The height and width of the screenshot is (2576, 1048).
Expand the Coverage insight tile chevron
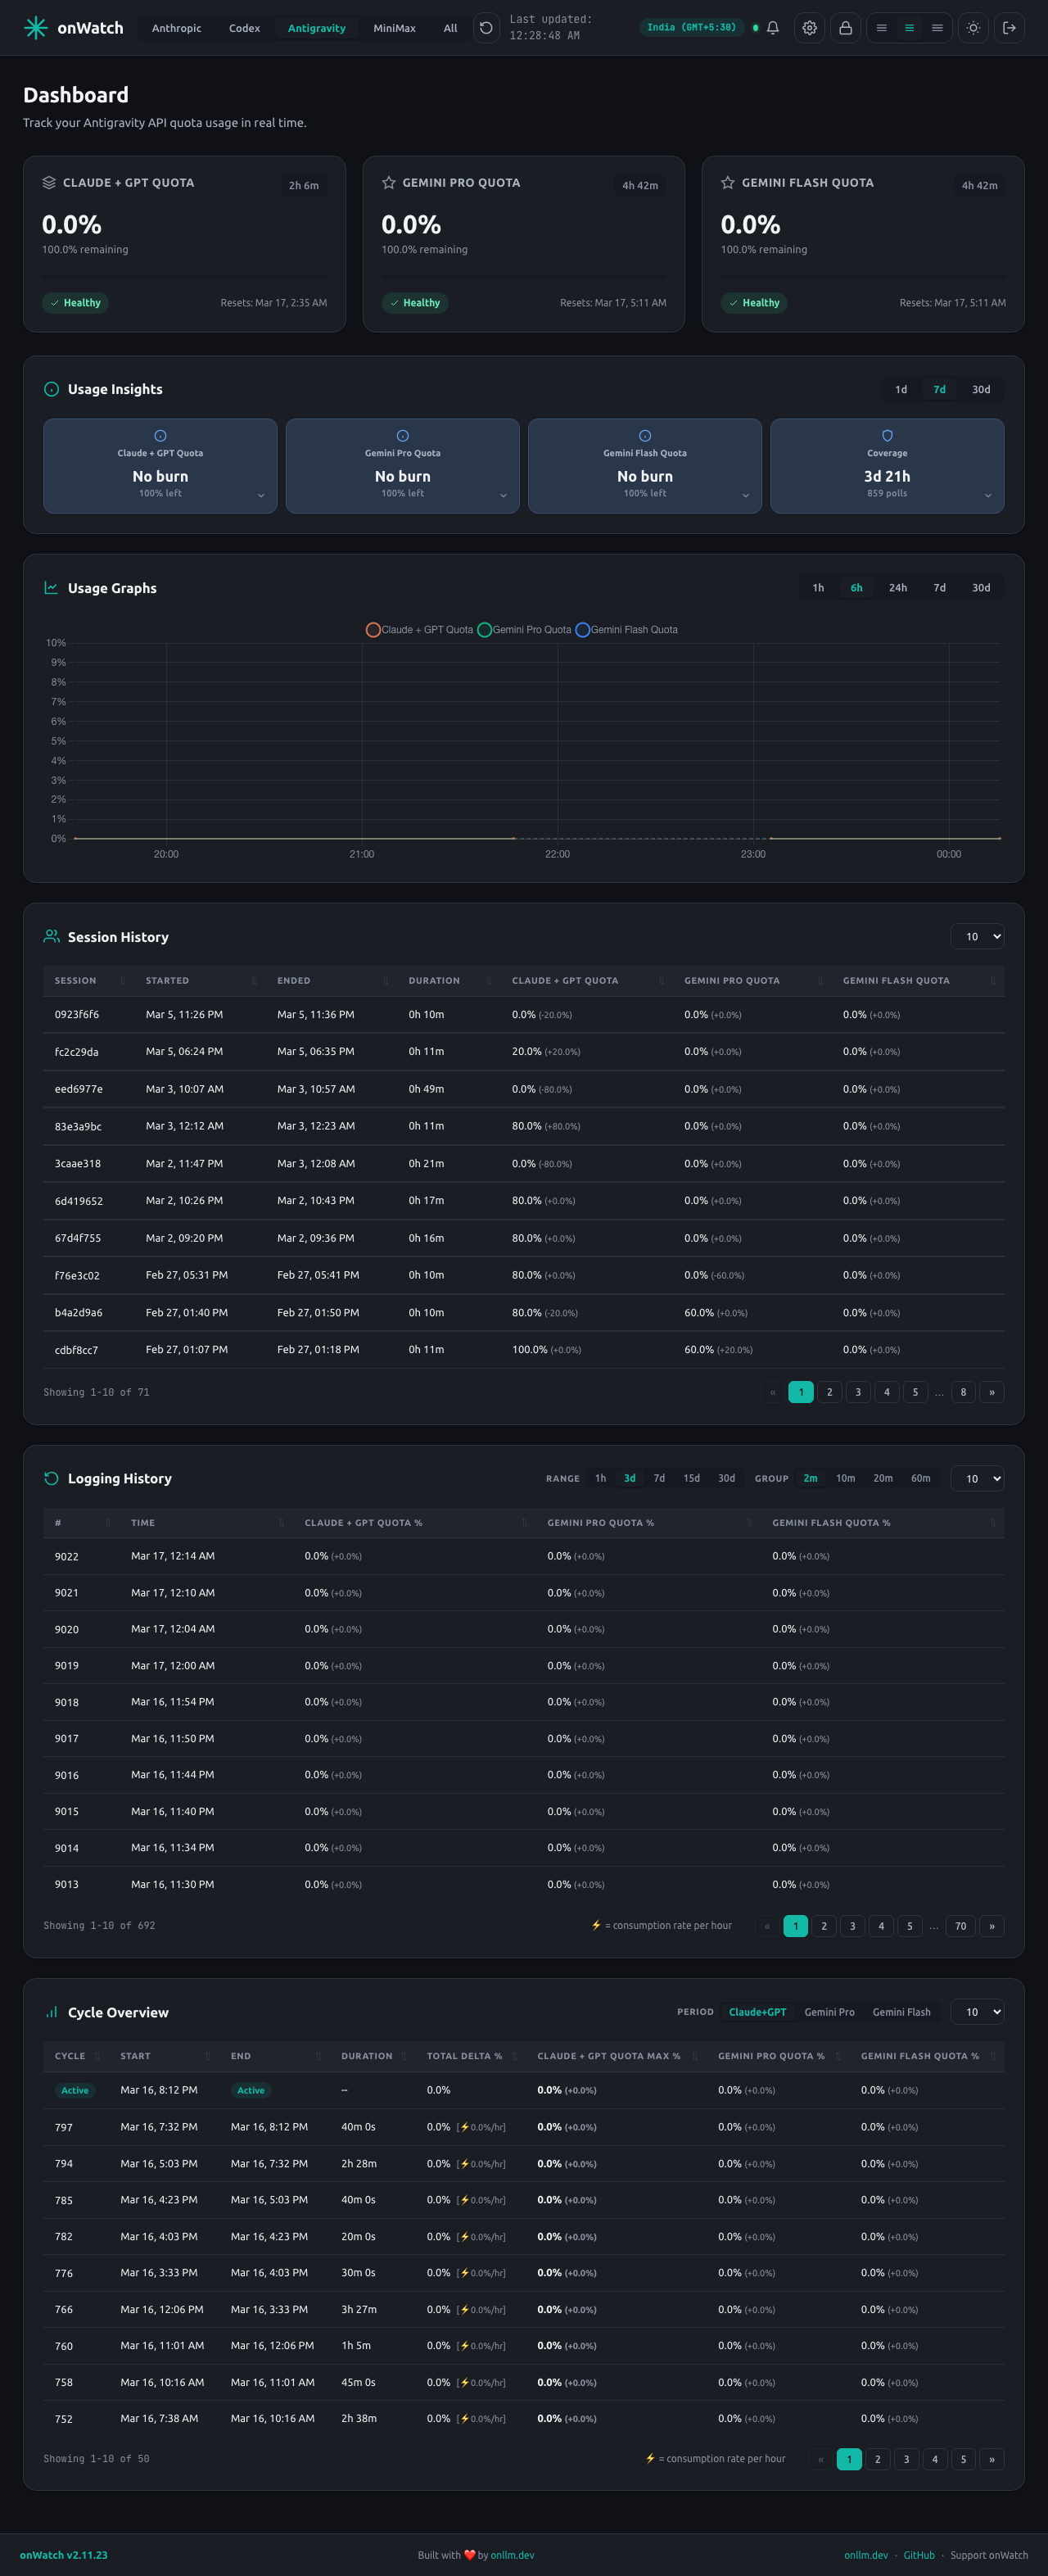[x=988, y=496]
